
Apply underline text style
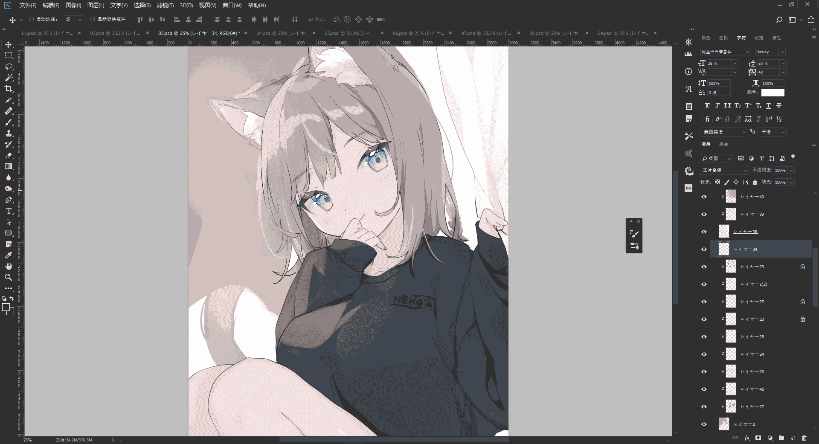tap(769, 106)
